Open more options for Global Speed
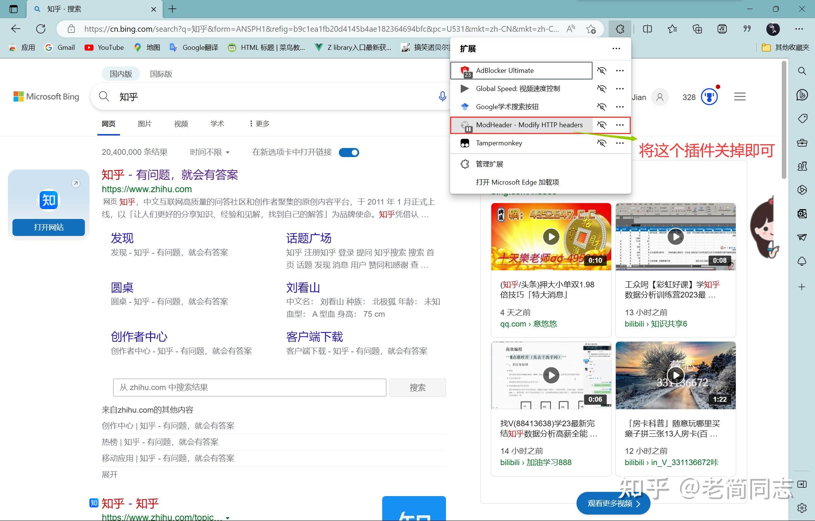815x521 pixels. (x=620, y=89)
